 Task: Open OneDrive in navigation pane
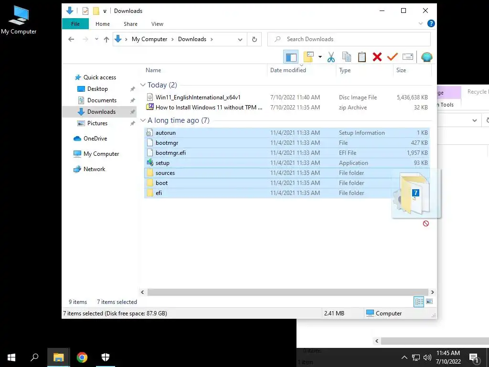click(95, 138)
